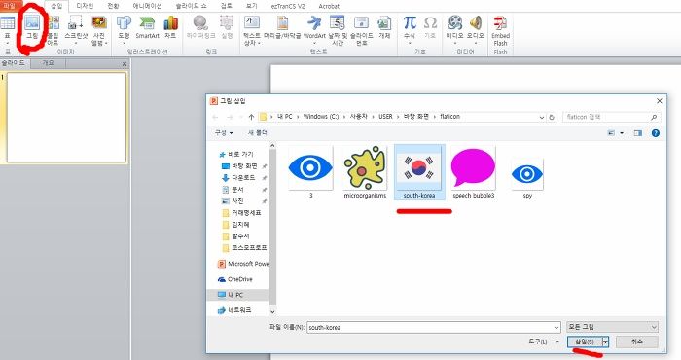Open 다운로드 downloads in the sidebar
Screen dimensions: 681x360
coord(238,178)
